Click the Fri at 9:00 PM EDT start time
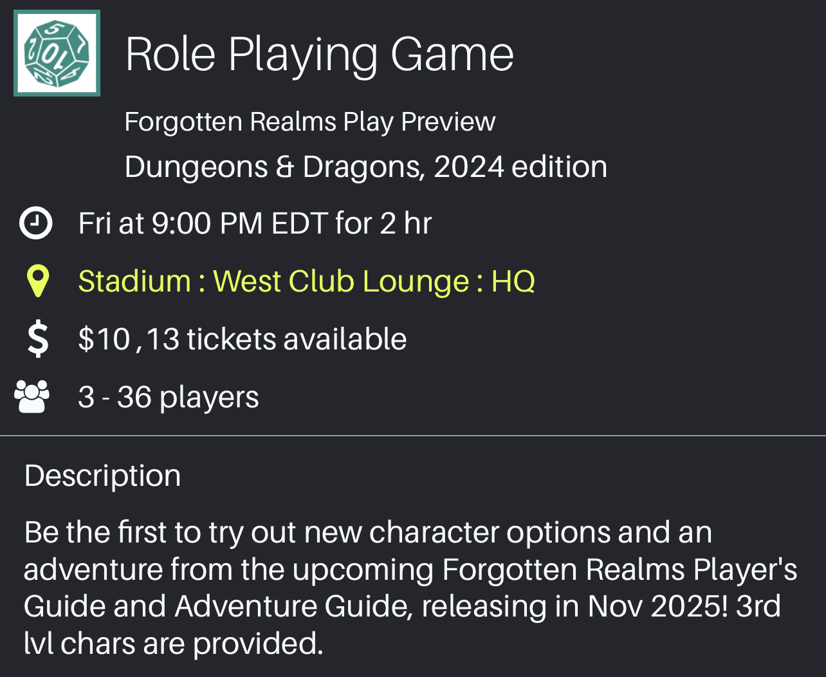826x677 pixels. (x=203, y=223)
